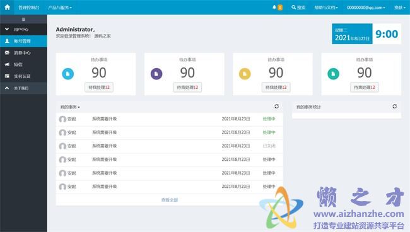Click the 查看全部 link below task list

pos(170,200)
